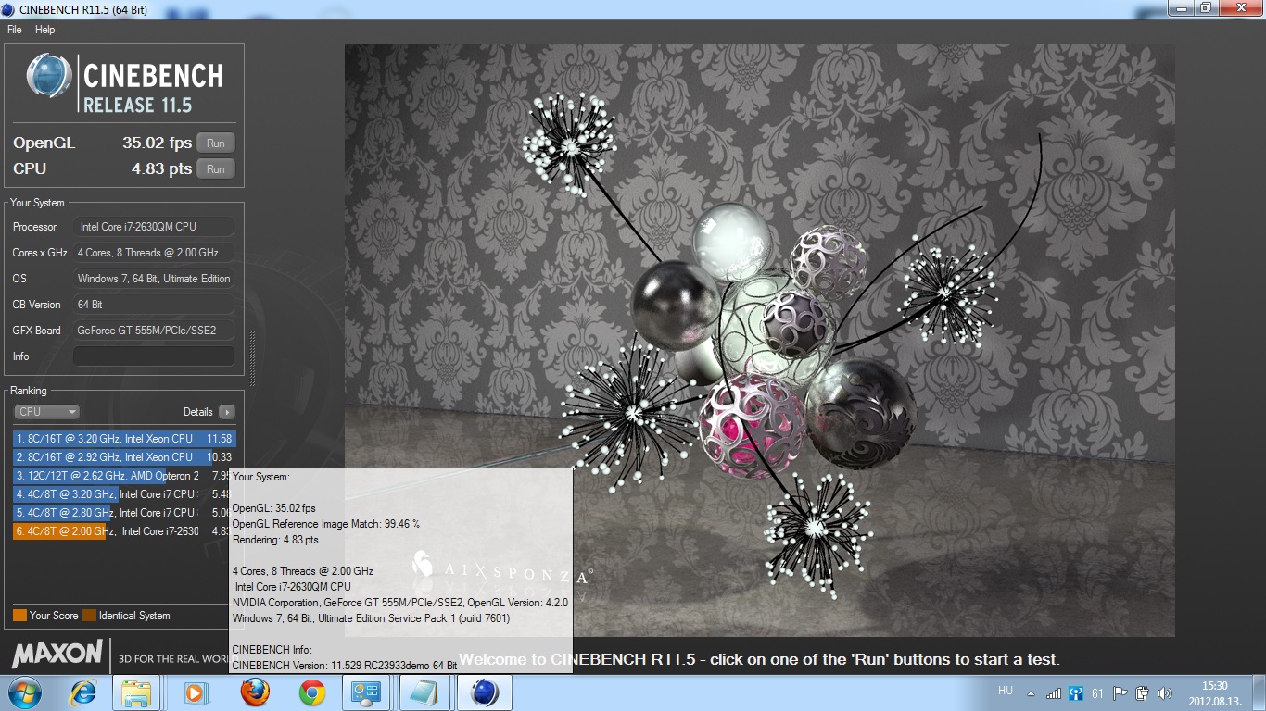Launch Internet Explorer from taskbar
This screenshot has width=1266, height=711.
[83, 692]
